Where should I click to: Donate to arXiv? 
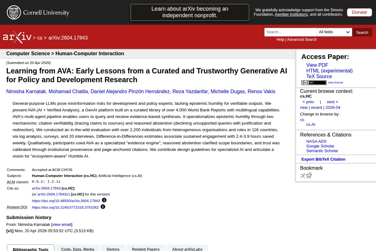(x=359, y=13)
